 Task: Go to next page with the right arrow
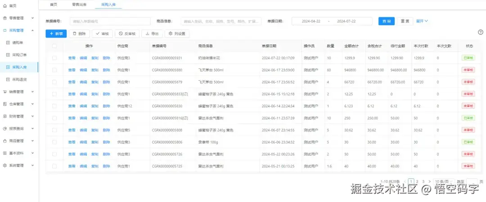429,182
